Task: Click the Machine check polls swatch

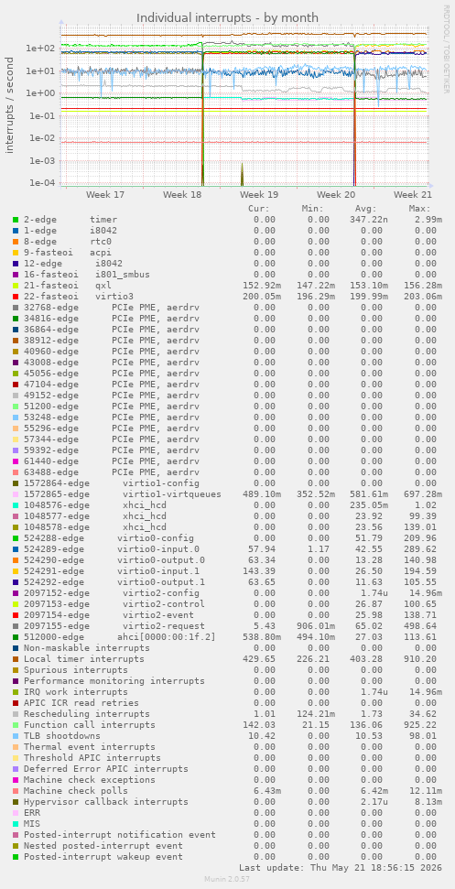Action: pos(16,791)
